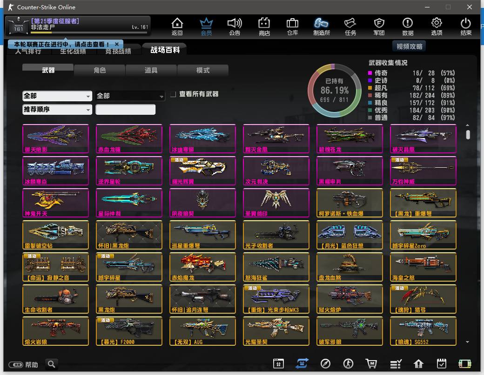Open the 推荐顺序 sort dropdown
Image resolution: width=484 pixels, height=375 pixels.
pos(57,109)
